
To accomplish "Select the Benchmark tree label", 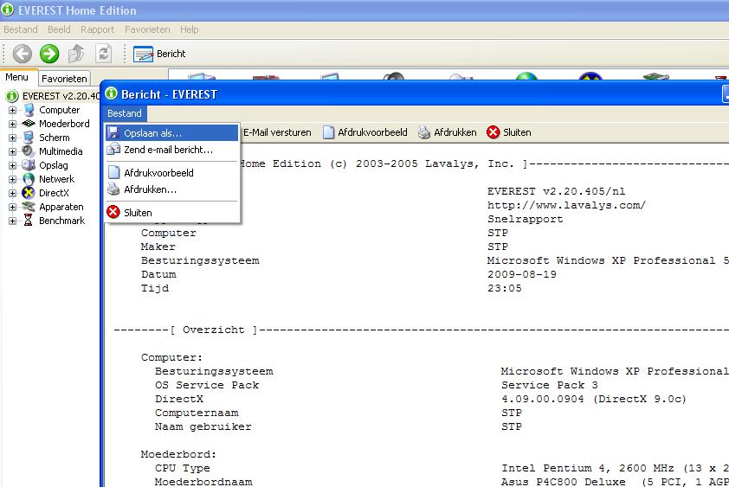I will tap(61, 221).
